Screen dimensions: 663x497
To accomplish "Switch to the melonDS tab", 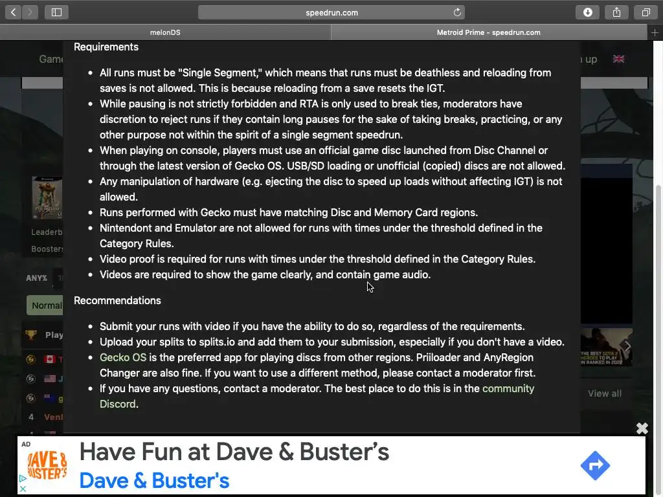I will tap(165, 32).
